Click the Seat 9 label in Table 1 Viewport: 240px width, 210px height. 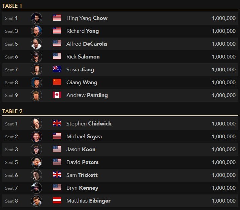(x=11, y=95)
